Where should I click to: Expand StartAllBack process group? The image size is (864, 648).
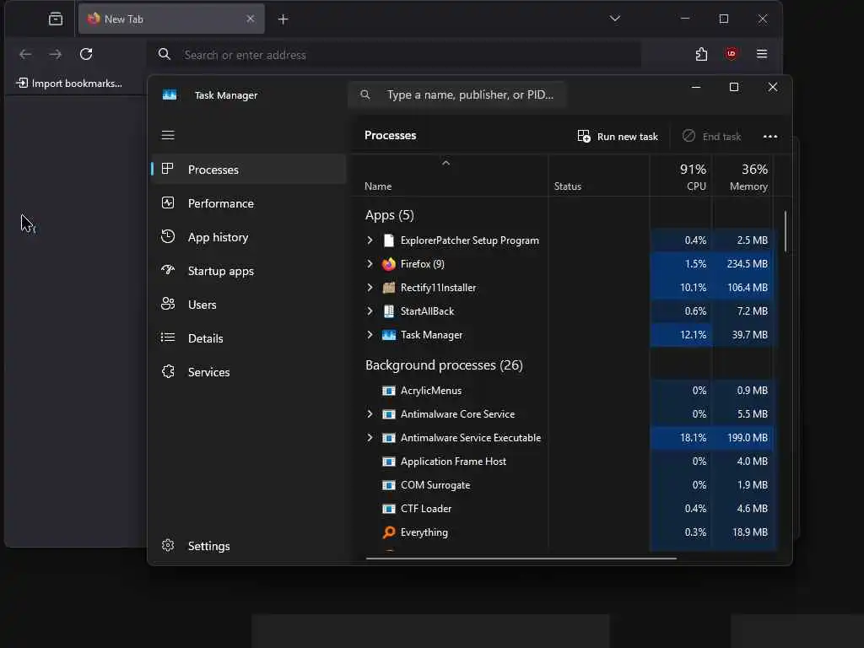point(370,311)
